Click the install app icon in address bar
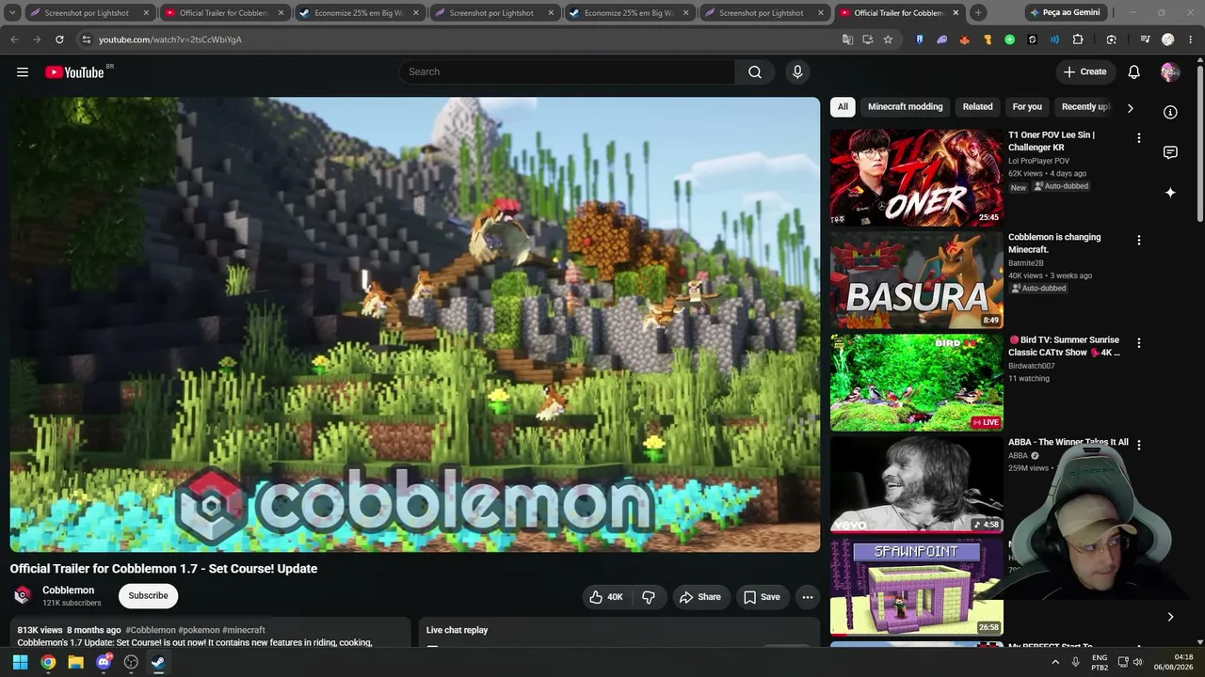Viewport: 1205px width, 677px height. pyautogui.click(x=868, y=39)
